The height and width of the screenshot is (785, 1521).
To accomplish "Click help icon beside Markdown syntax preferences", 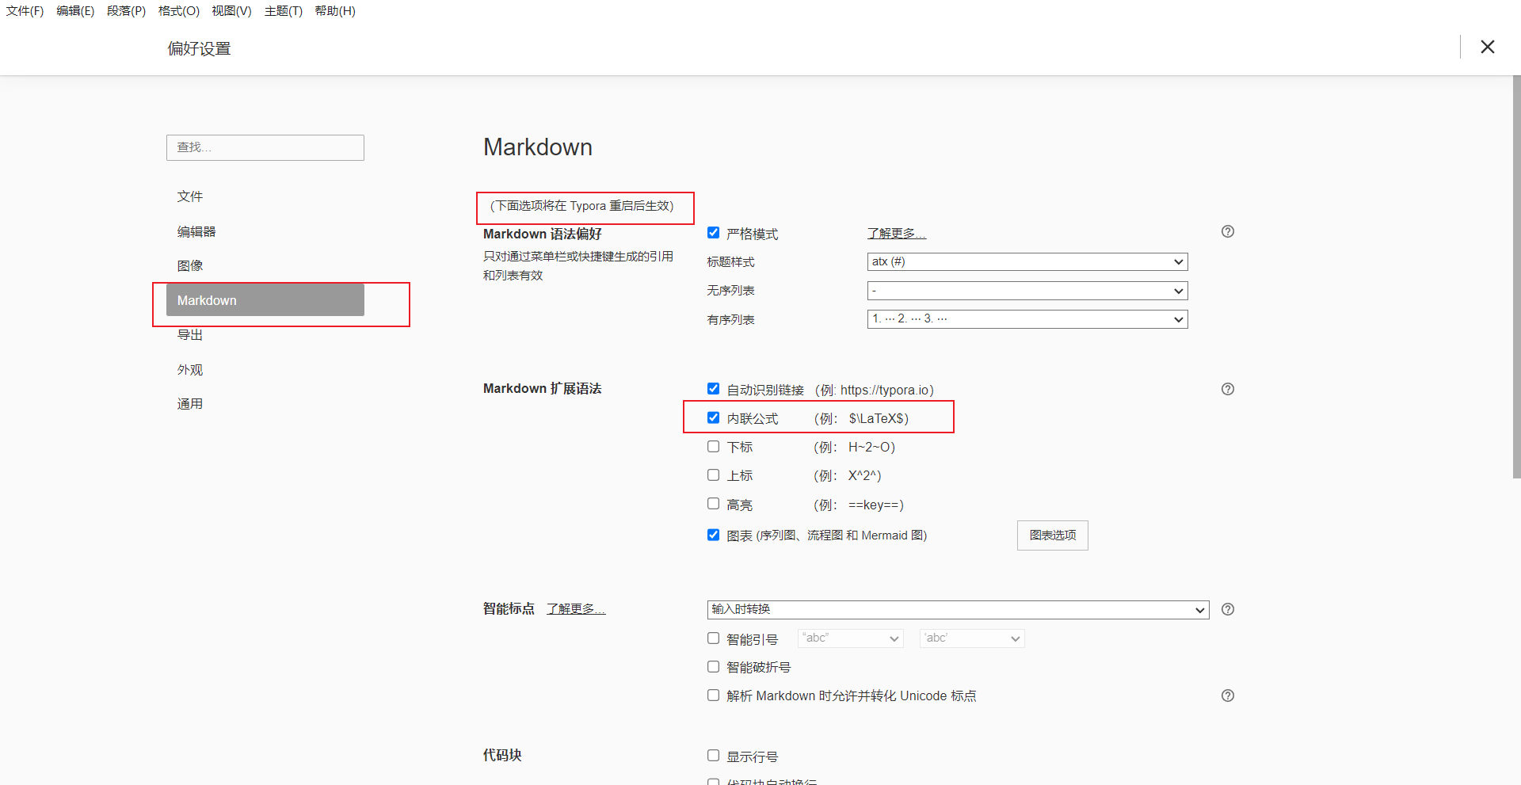I will [1228, 231].
